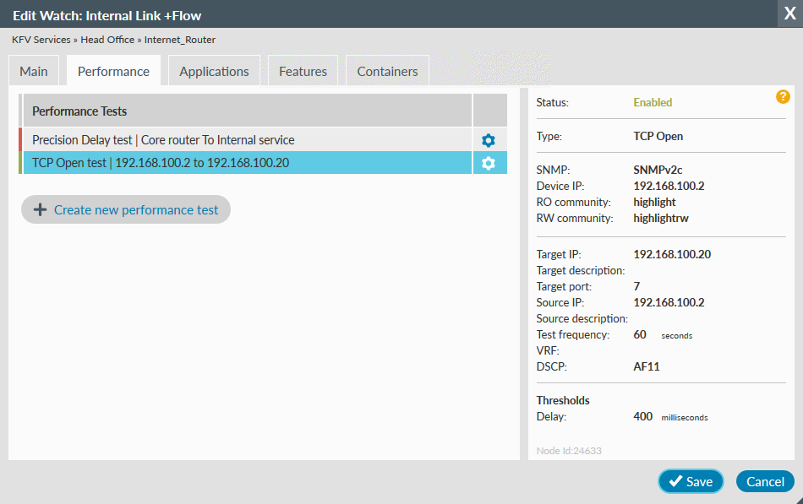
Task: Close the Edit Watch dialog with X
Action: tap(789, 14)
